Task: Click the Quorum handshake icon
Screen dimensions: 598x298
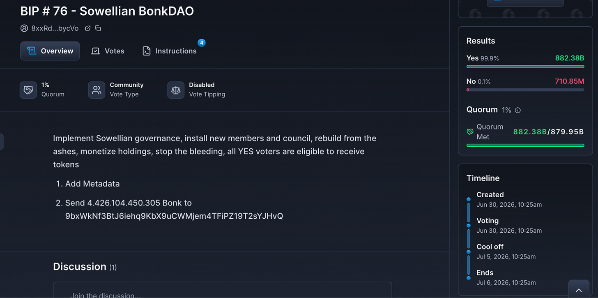Action: tap(28, 90)
